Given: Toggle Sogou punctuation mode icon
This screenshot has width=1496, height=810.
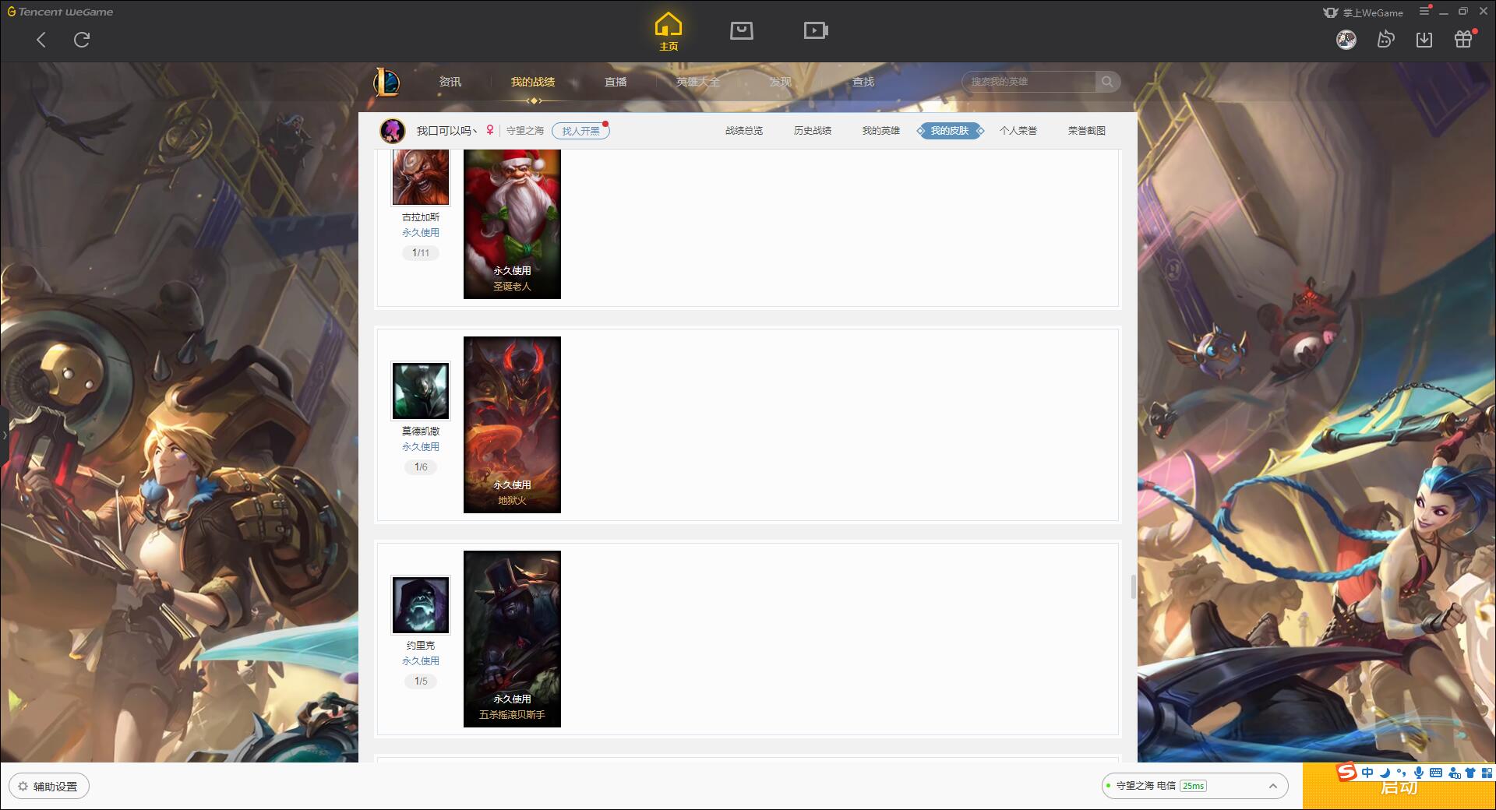Looking at the screenshot, I should [x=1402, y=773].
